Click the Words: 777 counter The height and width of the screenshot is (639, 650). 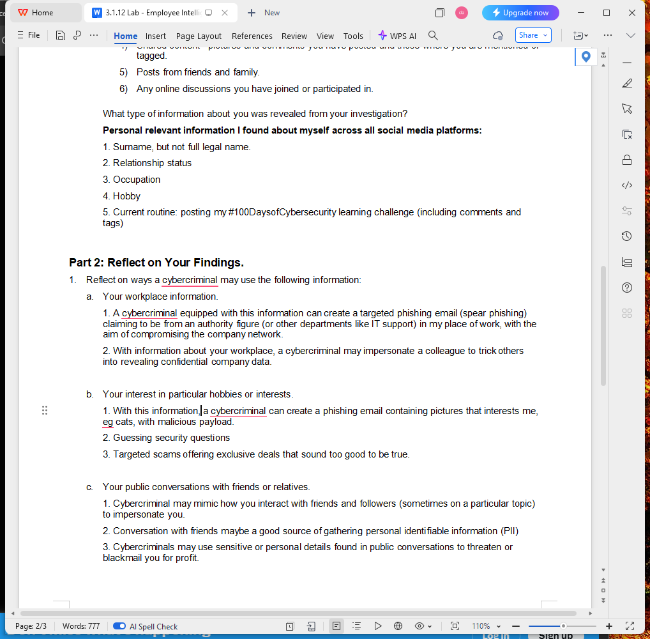81,626
